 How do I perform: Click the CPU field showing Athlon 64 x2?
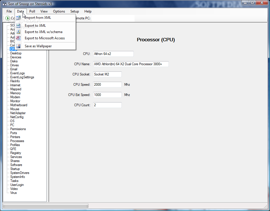pos(113,54)
